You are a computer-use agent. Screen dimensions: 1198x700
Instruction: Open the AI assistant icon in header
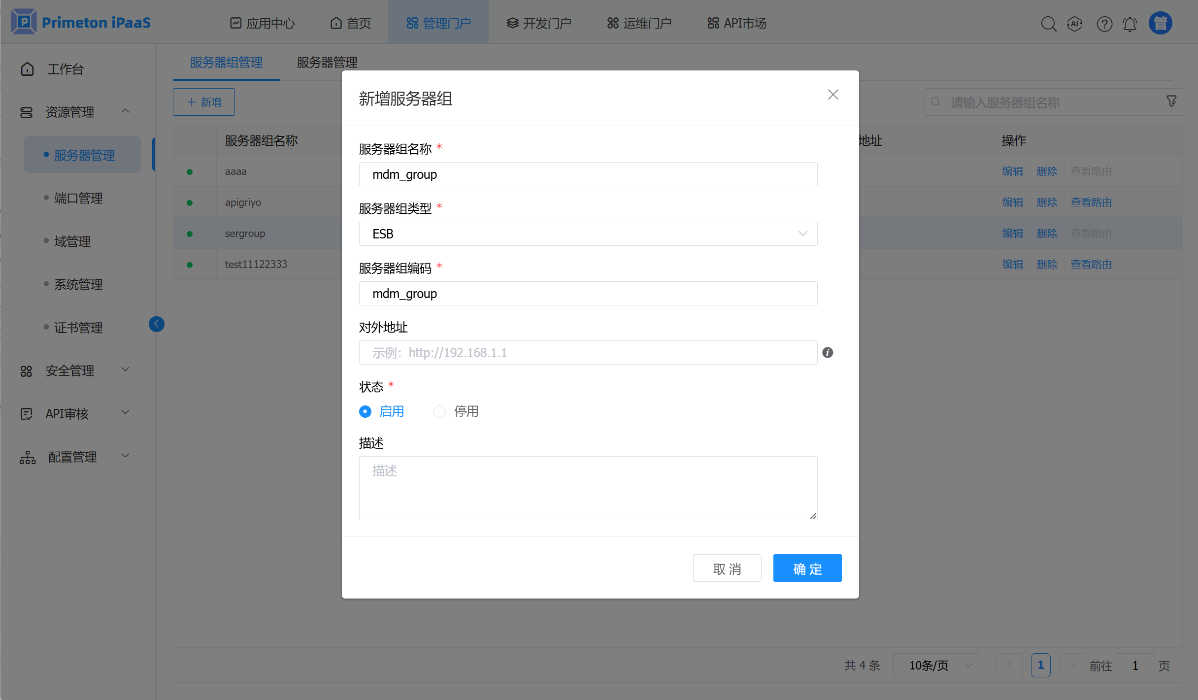1074,24
